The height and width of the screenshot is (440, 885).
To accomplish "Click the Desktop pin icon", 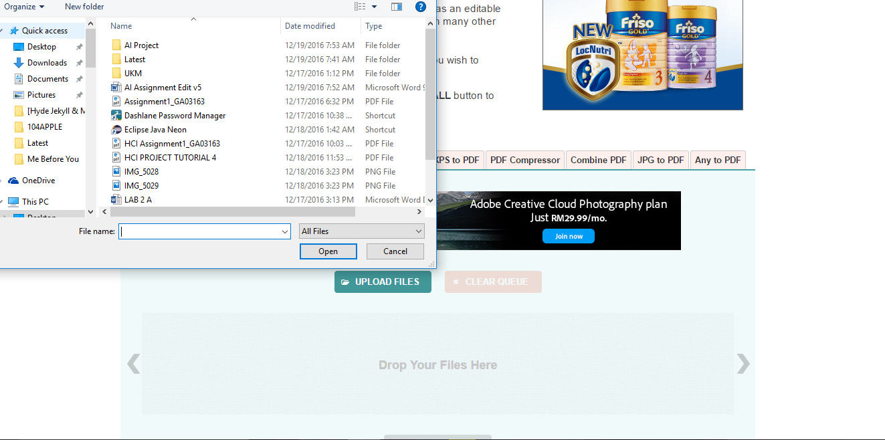I will (x=80, y=47).
